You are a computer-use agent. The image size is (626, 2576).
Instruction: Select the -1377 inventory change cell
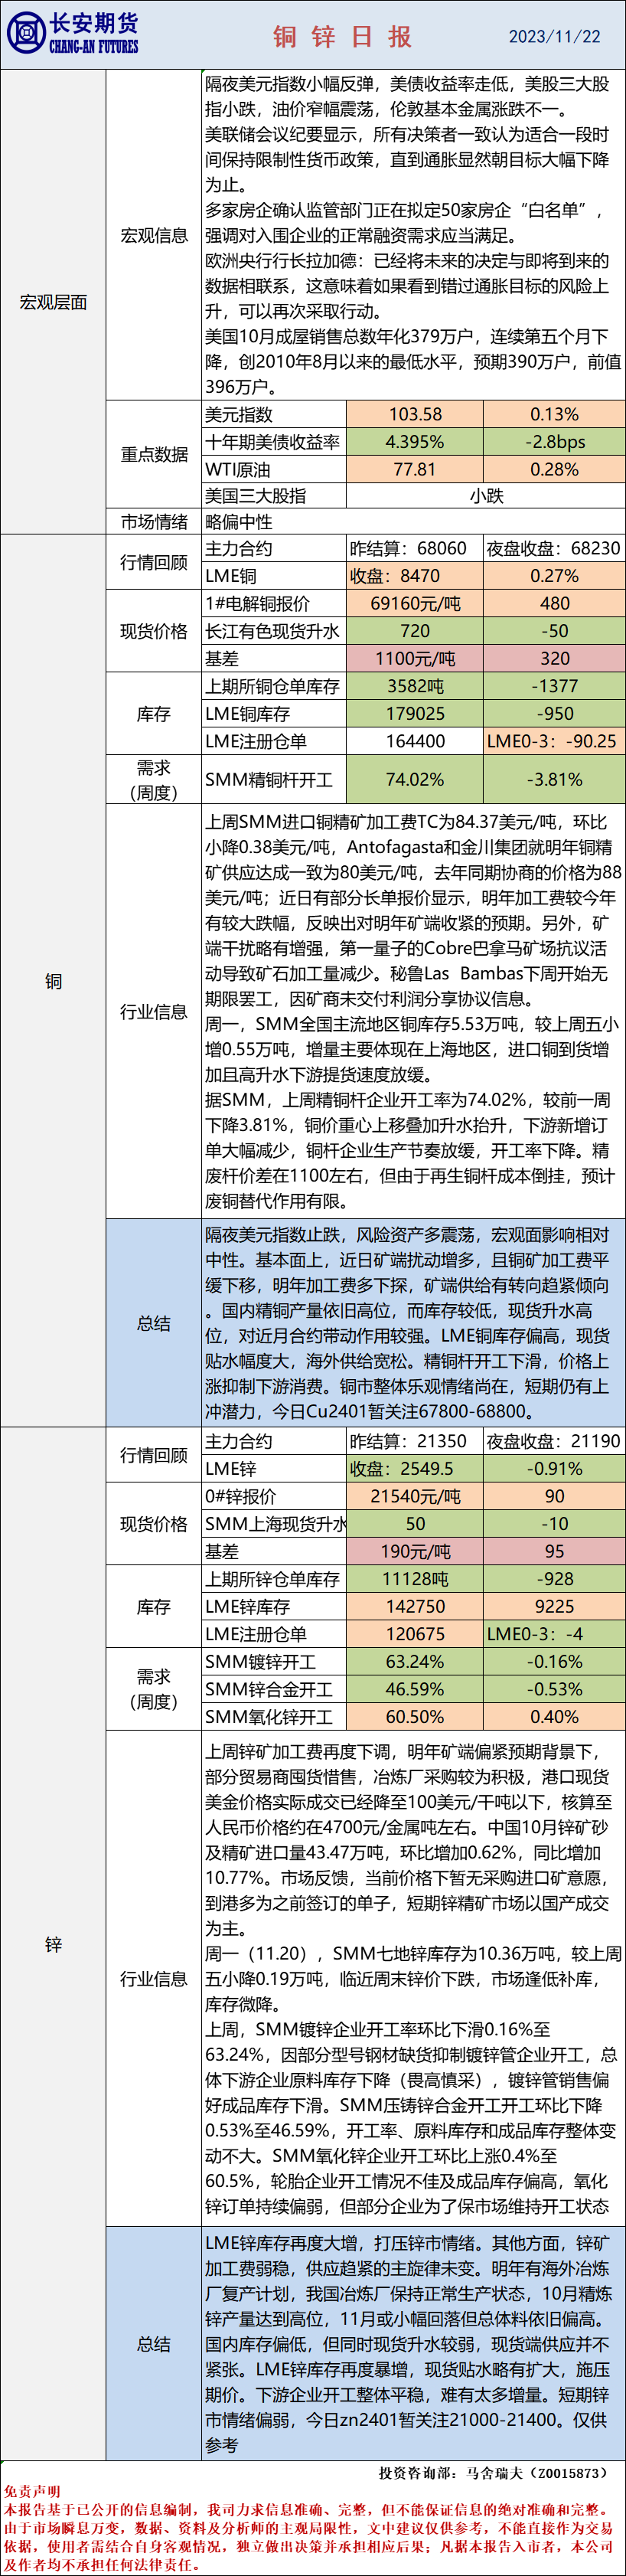554,687
